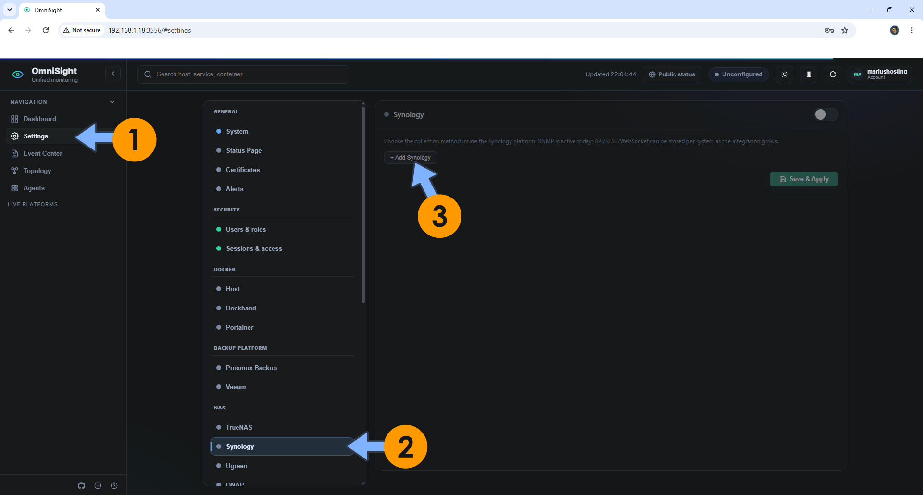The image size is (923, 495).
Task: Open the saved passwords key icon
Action: pyautogui.click(x=829, y=30)
